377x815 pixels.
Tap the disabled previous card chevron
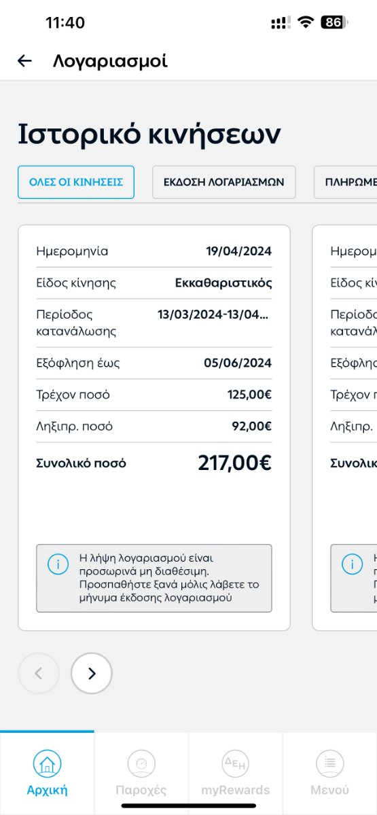point(39,673)
